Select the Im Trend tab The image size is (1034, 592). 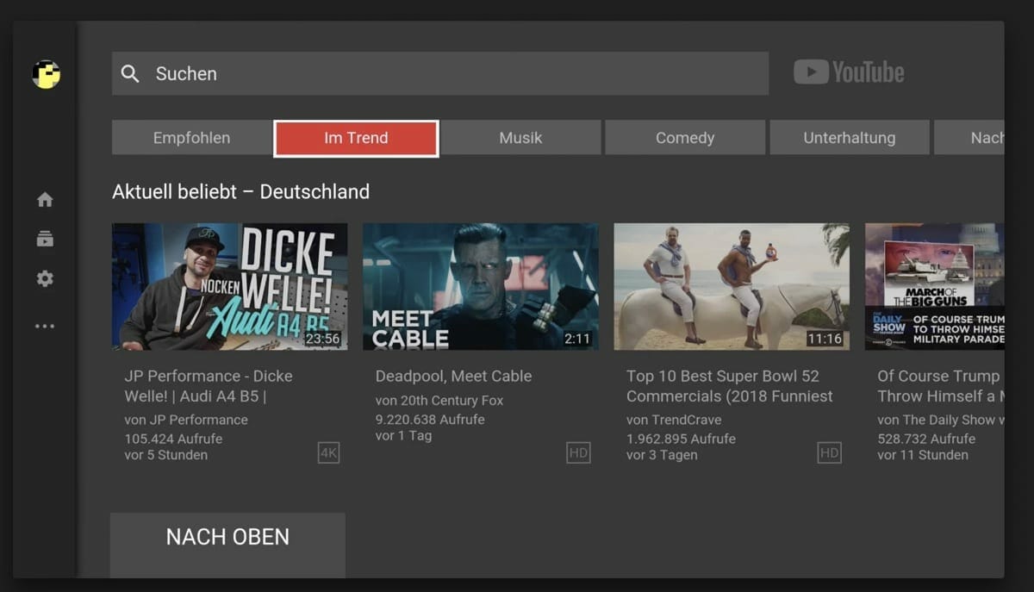pyautogui.click(x=356, y=138)
